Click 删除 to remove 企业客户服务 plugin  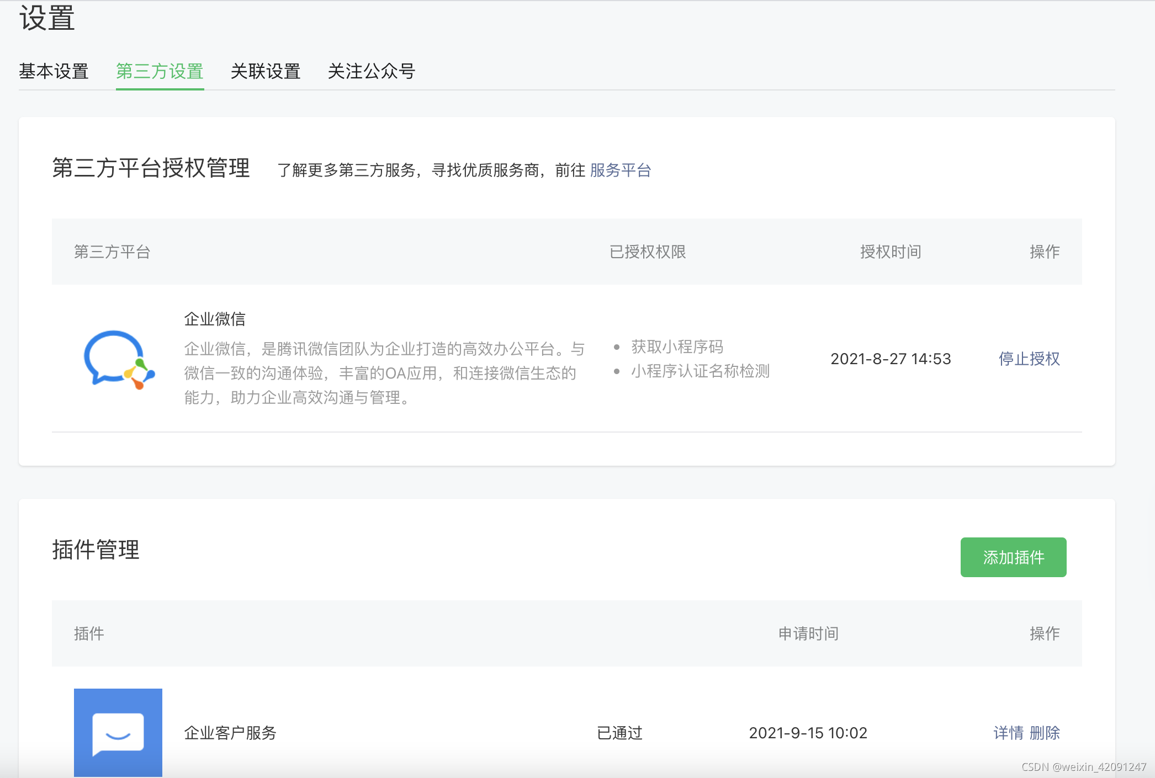tap(1045, 733)
